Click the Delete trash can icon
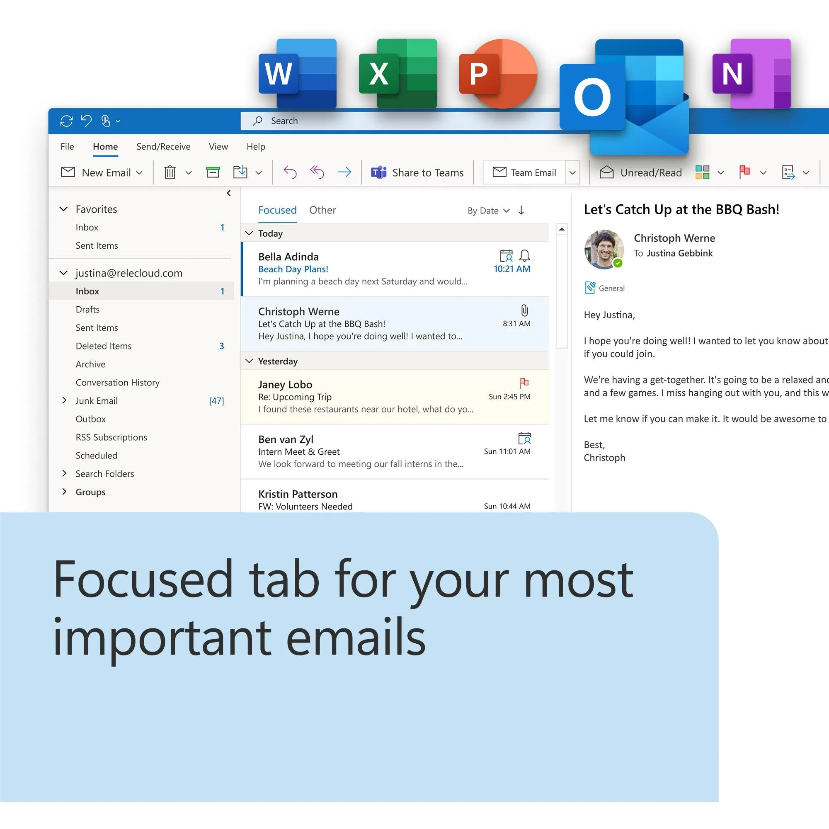Viewport: 829px width, 829px height. coord(170,172)
